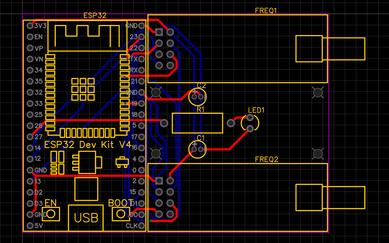
Task: Pick the D1 pin pad
Action: pos(142,204)
